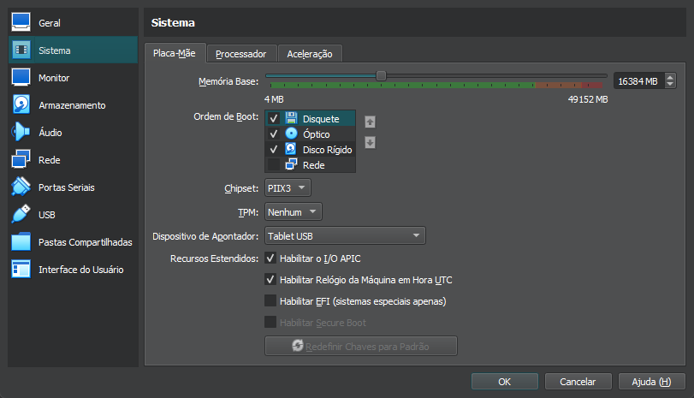This screenshot has width=694, height=398.
Task: Switch to the Processador tab
Action: click(x=241, y=54)
